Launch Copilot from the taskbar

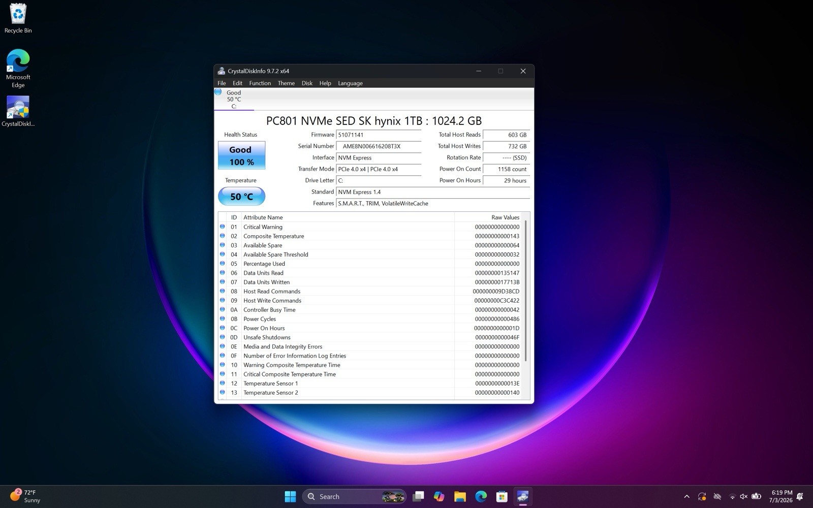click(x=439, y=496)
